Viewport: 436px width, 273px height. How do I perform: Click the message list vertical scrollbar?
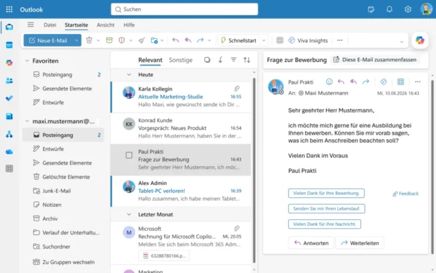pos(254,170)
